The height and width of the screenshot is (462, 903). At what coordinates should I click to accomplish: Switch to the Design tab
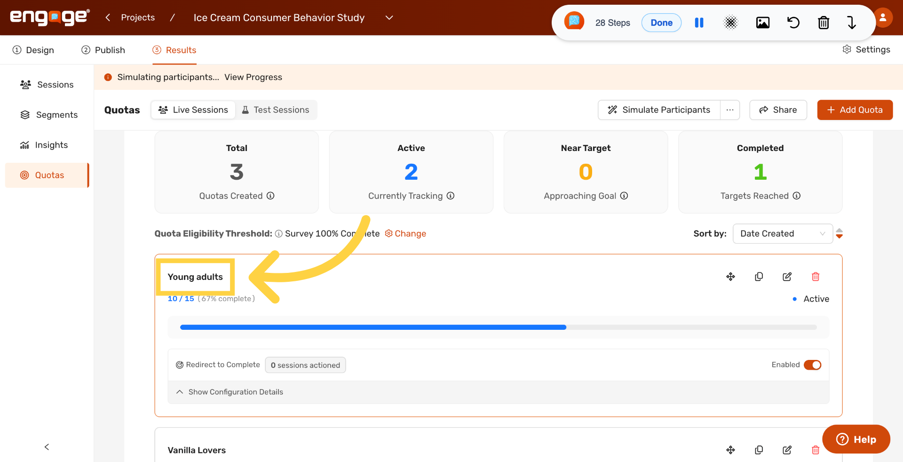(x=33, y=50)
